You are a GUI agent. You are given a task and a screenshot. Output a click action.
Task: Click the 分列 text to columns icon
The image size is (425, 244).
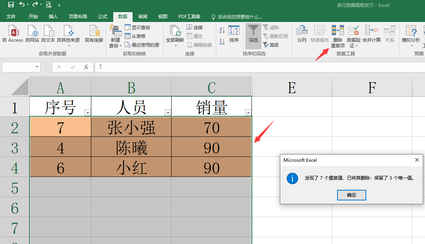coord(302,34)
